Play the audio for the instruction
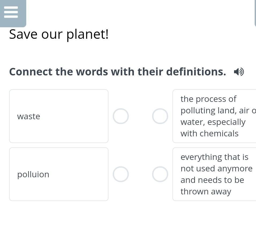This screenshot has width=256, height=227. [239, 72]
